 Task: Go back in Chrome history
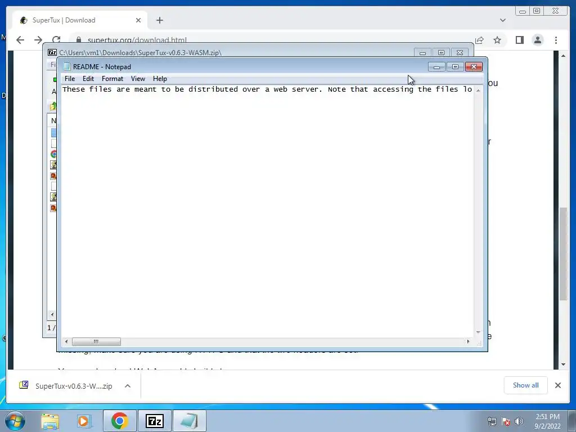coord(20,40)
